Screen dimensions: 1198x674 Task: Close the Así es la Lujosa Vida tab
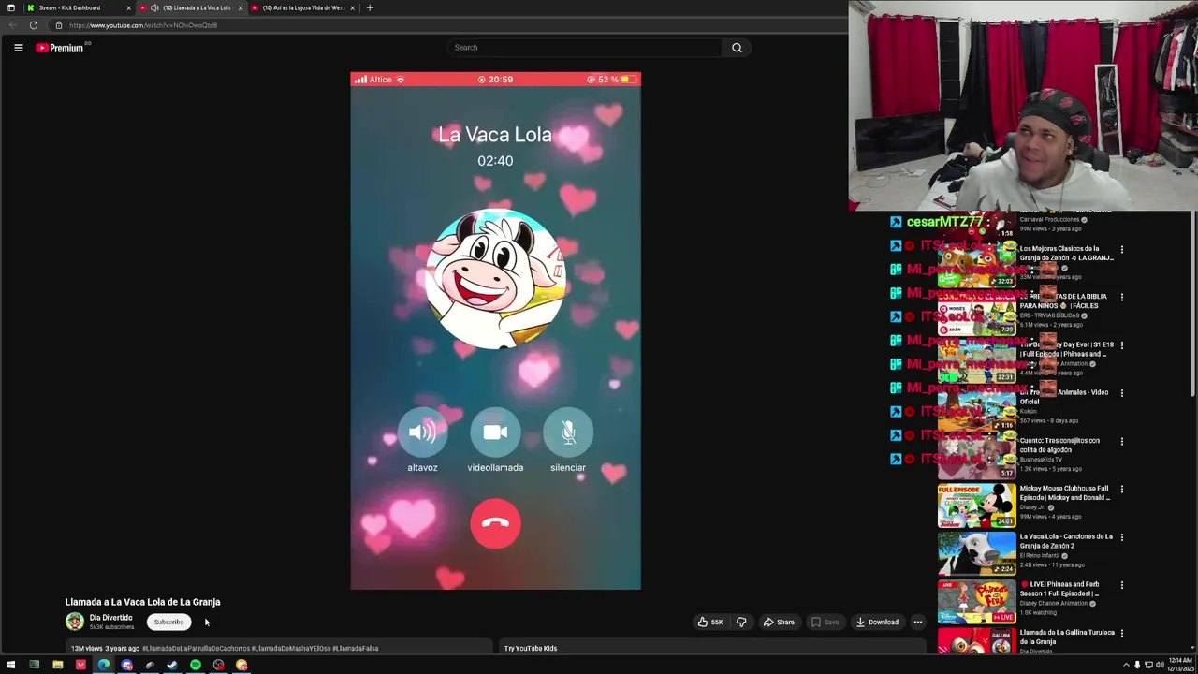(353, 7)
